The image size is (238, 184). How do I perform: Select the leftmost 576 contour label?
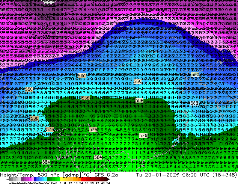(x=50, y=130)
